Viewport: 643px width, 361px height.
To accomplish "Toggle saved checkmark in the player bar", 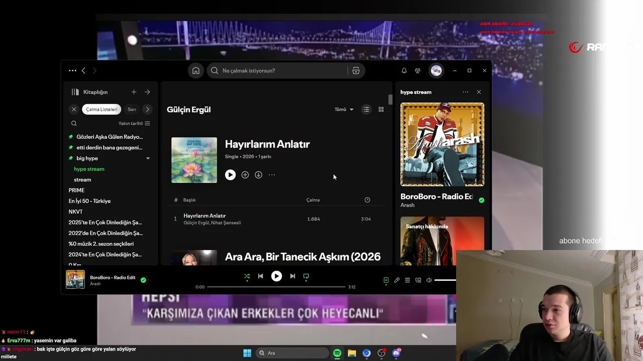I will tap(143, 280).
